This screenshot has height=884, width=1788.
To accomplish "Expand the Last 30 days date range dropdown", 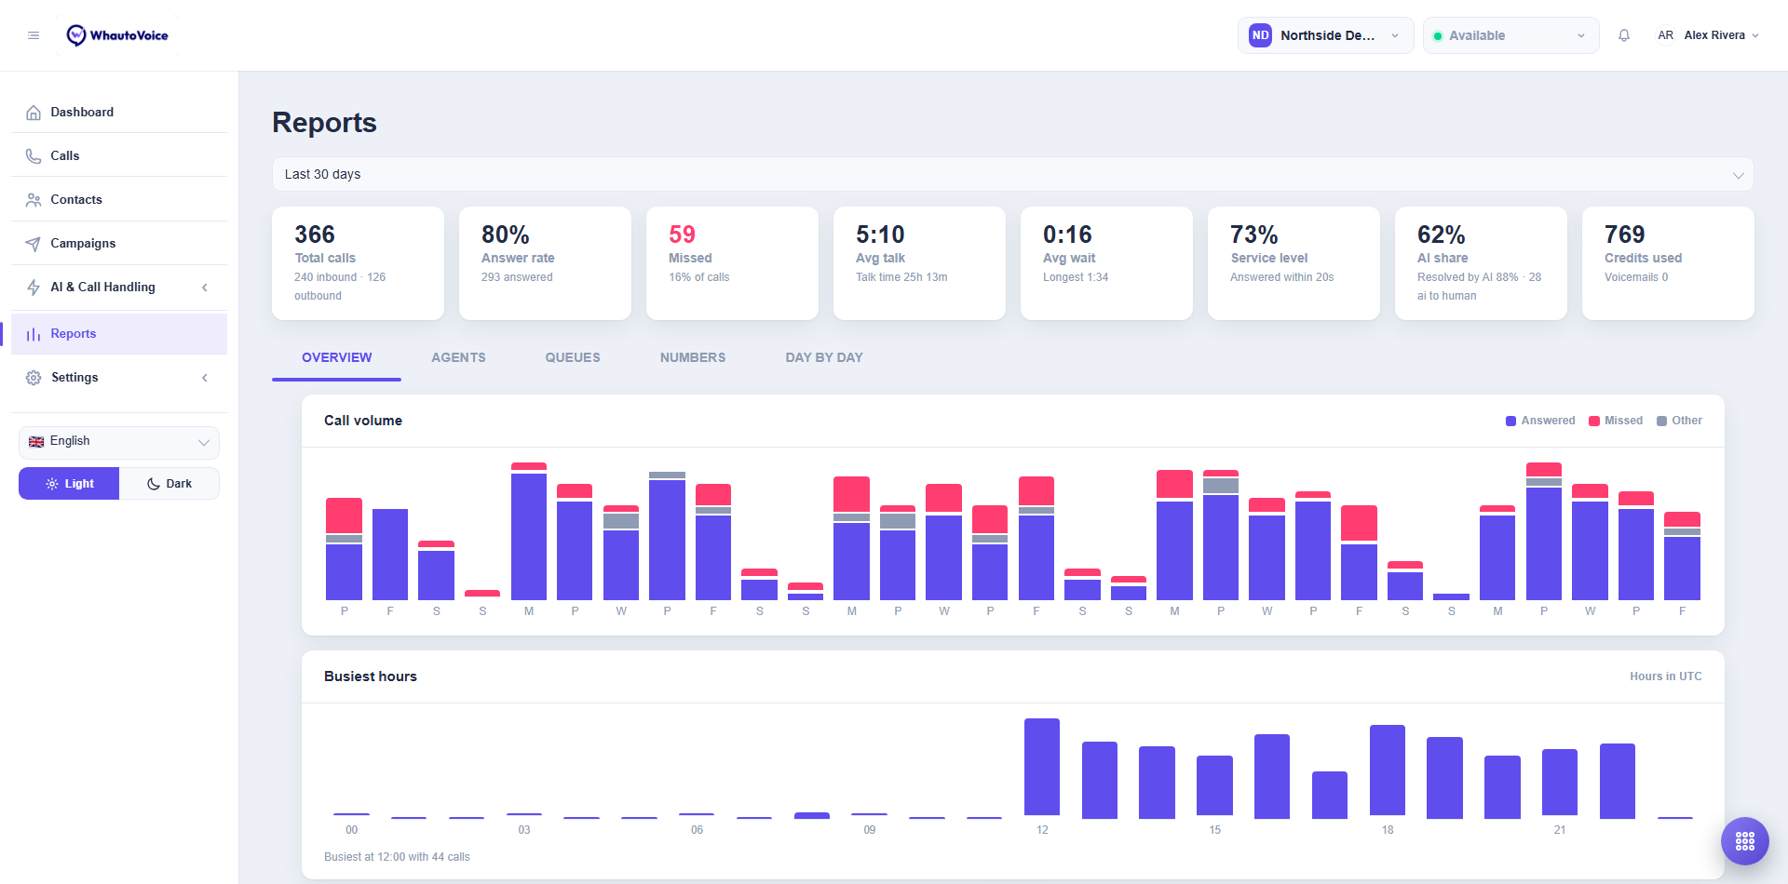I will (1013, 174).
